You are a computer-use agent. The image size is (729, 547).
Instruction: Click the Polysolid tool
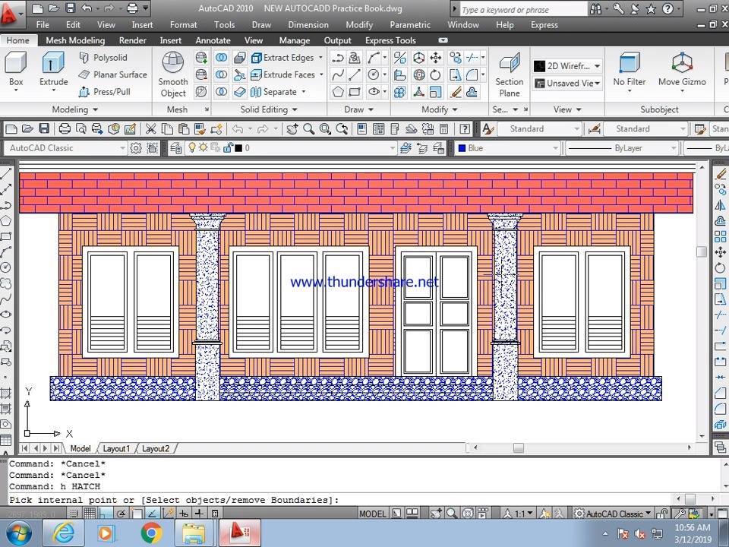click(103, 57)
